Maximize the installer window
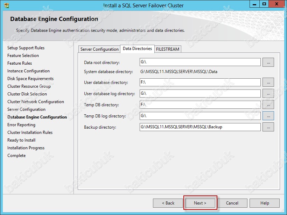 tap(264, 4)
